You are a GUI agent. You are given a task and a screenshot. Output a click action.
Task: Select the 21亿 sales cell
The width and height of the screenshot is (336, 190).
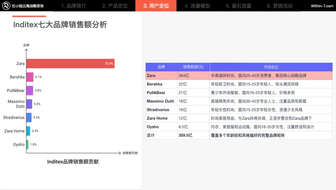tap(193, 93)
